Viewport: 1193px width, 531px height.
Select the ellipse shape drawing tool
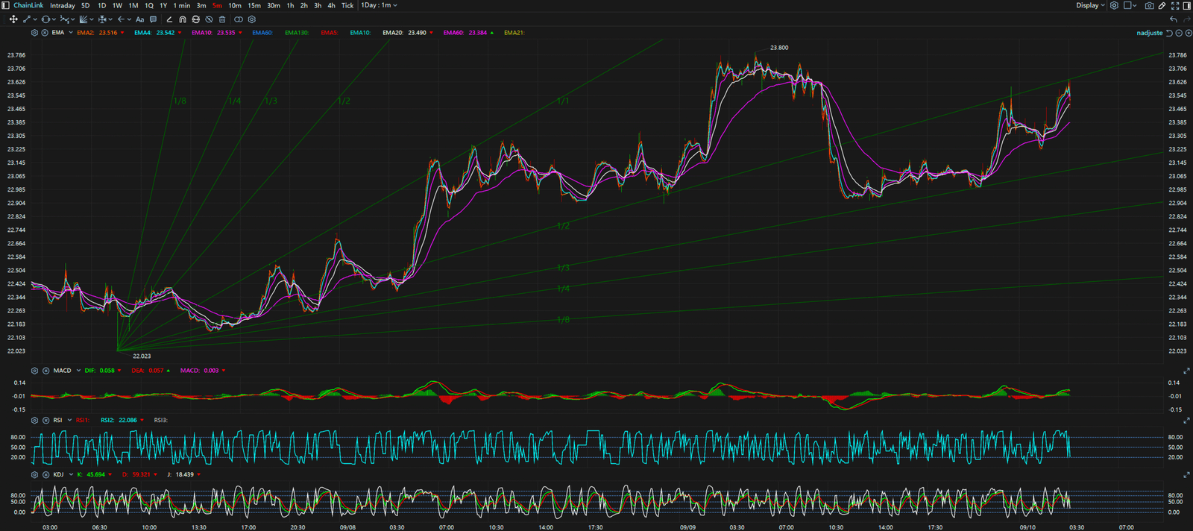pos(45,19)
